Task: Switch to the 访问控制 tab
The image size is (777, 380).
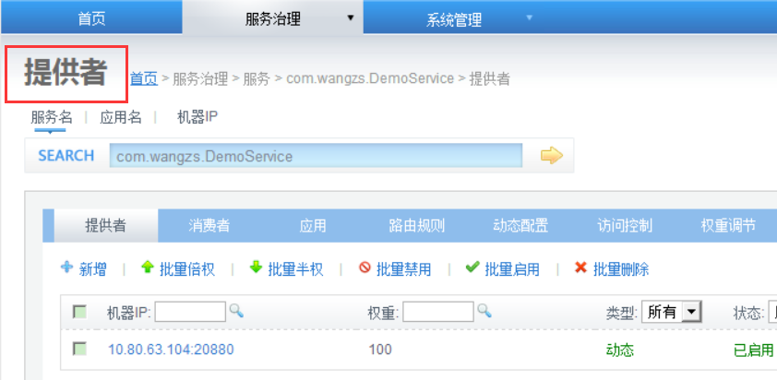Action: tap(625, 226)
